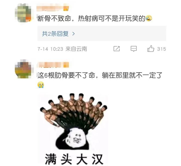Like the comment using the thumbs-up icon
Image resolution: width=181 pixels, height=166 pixels.
point(151,48)
